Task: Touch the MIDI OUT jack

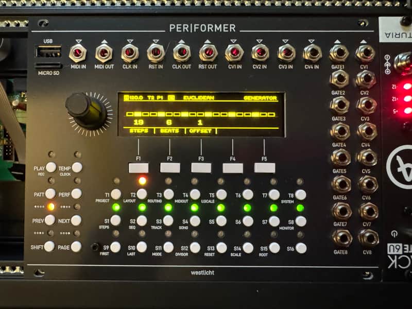Action: (104, 54)
